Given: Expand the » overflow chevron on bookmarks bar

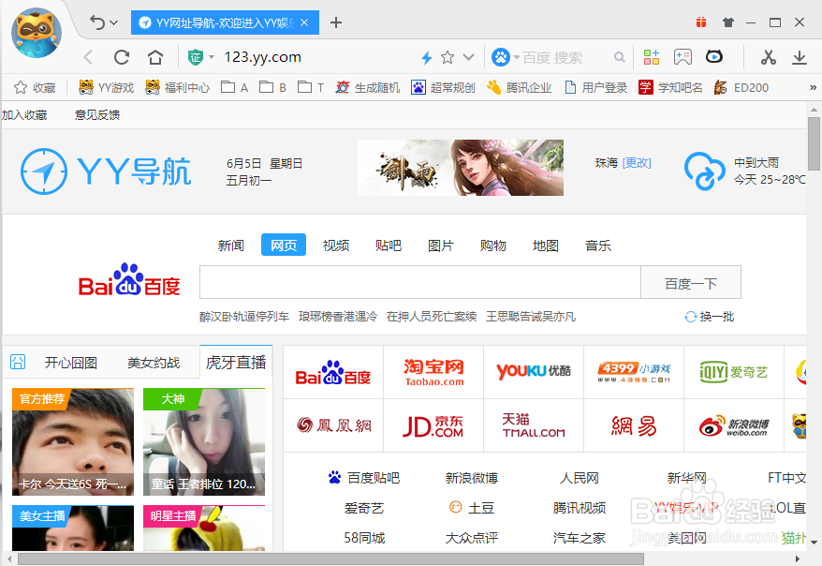Looking at the screenshot, I should (815, 87).
